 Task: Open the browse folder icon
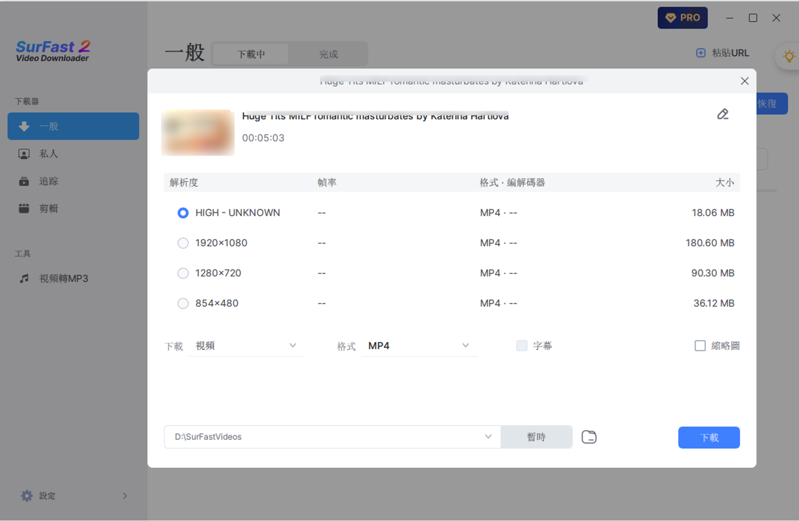[x=589, y=437]
